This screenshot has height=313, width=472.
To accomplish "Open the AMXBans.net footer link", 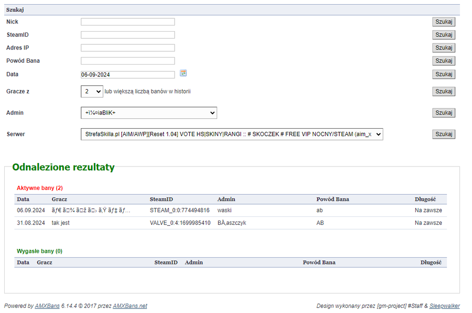I will [130, 306].
